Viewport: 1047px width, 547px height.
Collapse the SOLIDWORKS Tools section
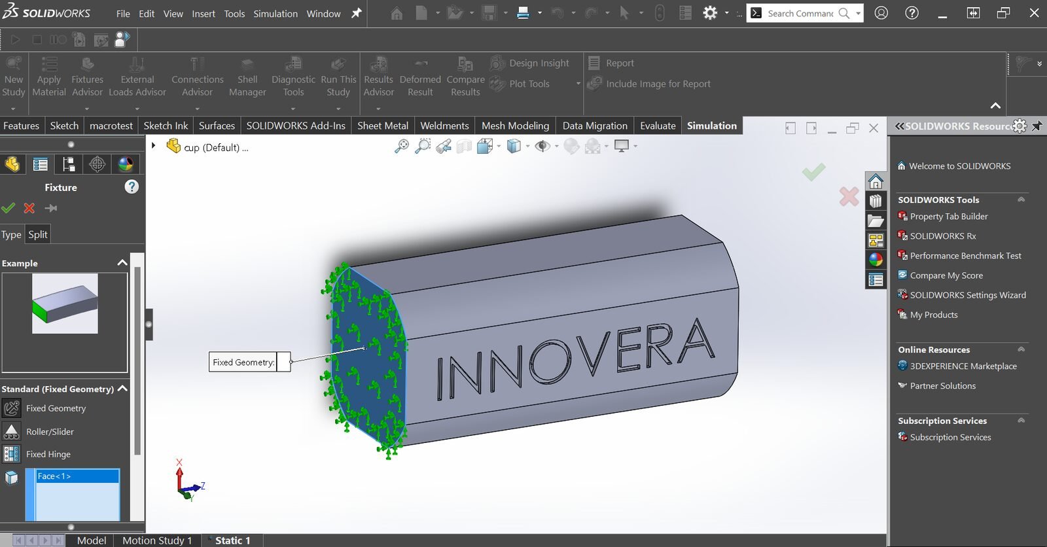pos(1021,200)
